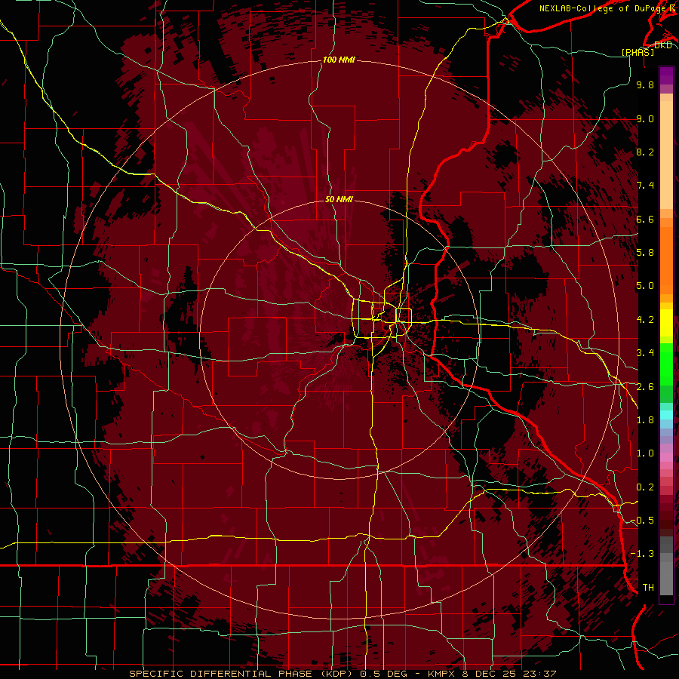
Task: Click the -1.3 value on the color scale
Action: tap(642, 554)
